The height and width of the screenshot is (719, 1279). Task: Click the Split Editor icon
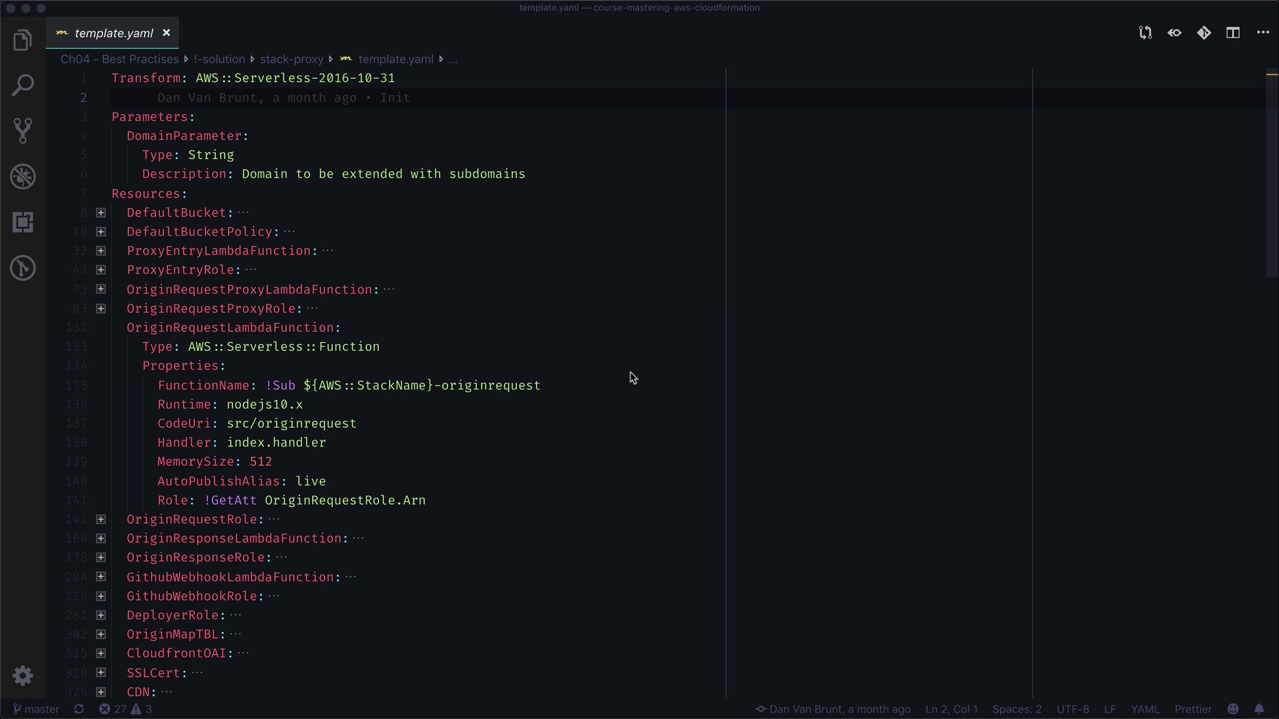pos(1233,33)
